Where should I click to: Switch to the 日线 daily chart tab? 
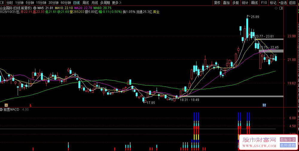[77, 3]
